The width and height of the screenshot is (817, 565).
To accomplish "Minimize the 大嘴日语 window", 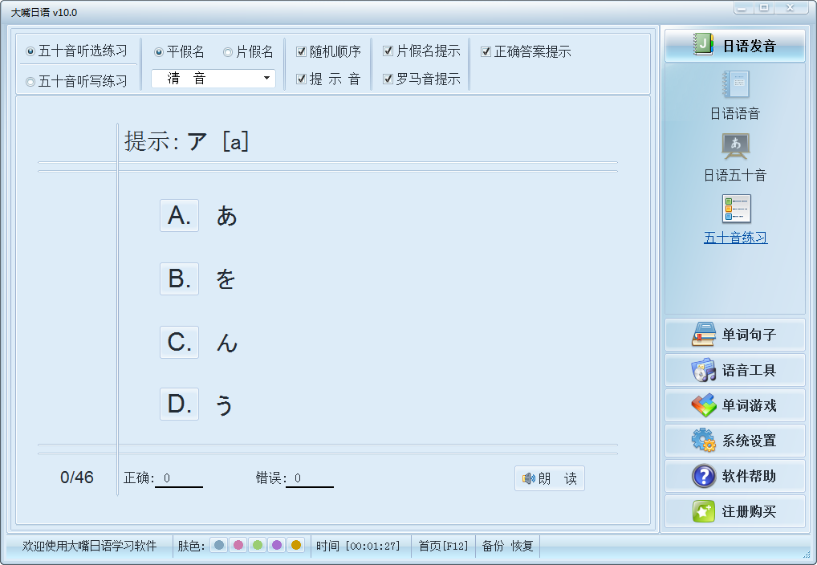I will [x=743, y=8].
